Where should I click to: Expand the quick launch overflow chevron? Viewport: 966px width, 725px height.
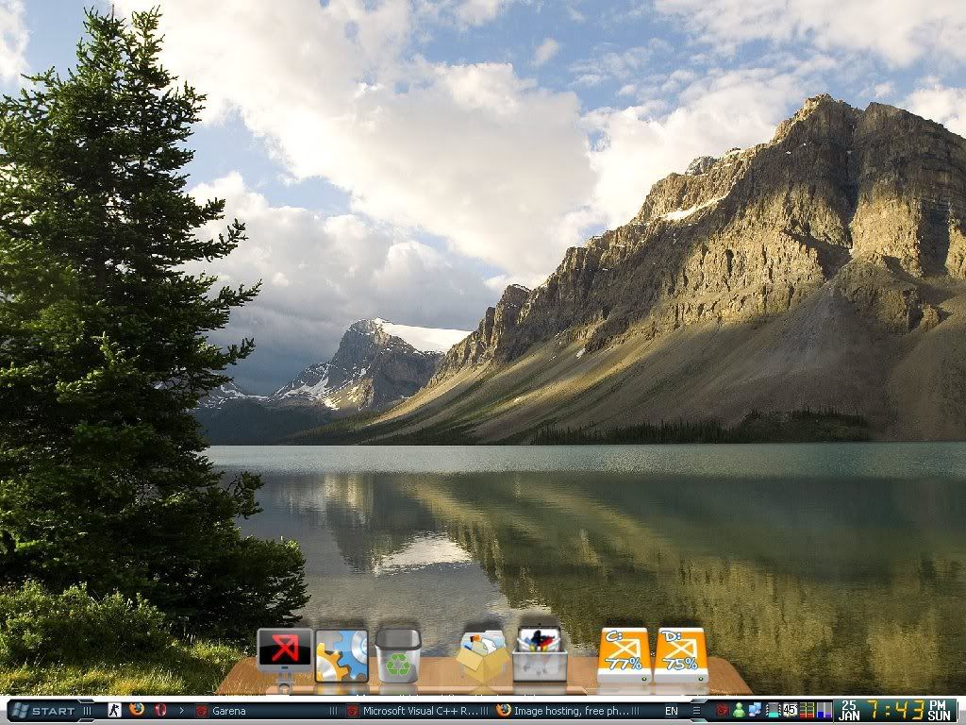click(181, 711)
